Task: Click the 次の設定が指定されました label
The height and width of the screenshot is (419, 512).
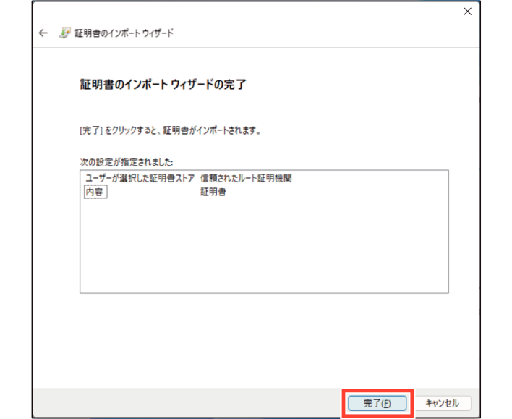Action: point(127,162)
